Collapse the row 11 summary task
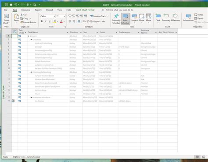208x162 pixels. click(x=31, y=72)
